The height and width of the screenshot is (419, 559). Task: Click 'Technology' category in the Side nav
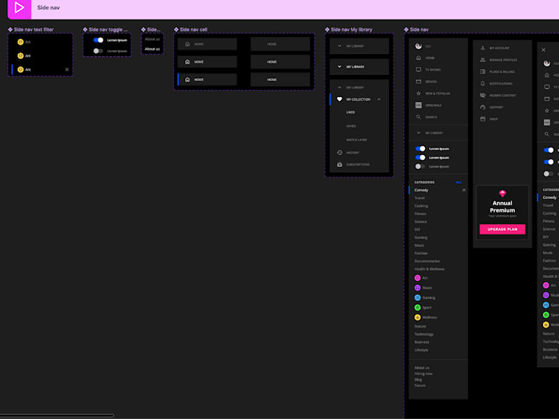[424, 335]
